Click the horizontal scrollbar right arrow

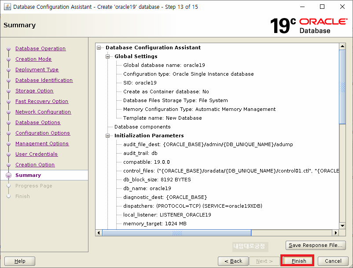[x=336, y=233]
